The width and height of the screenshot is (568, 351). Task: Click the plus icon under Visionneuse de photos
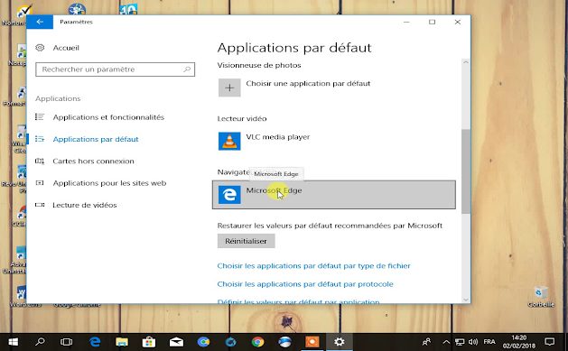click(x=229, y=88)
